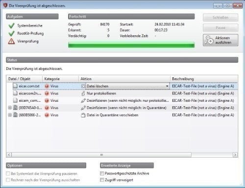Click the archive icon of {660B5066-2... row

[15, 115]
